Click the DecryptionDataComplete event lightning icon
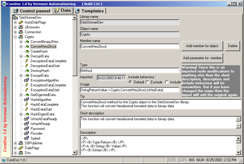The height and width of the screenshot is (164, 244). coord(27,61)
